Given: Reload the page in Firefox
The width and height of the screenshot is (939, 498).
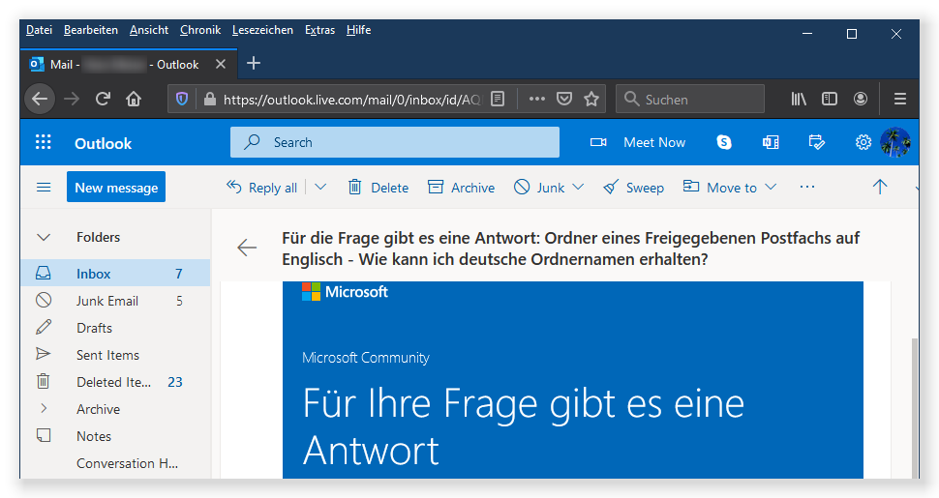Looking at the screenshot, I should click(x=103, y=99).
